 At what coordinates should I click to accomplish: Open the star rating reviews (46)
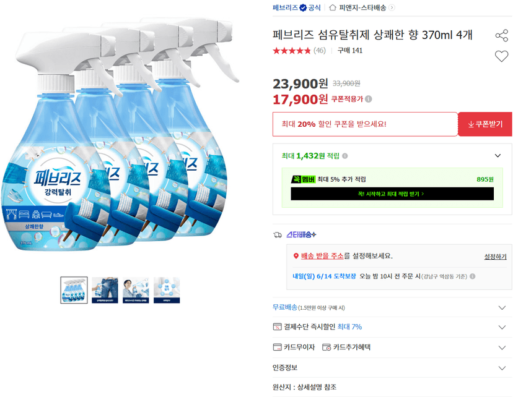299,51
